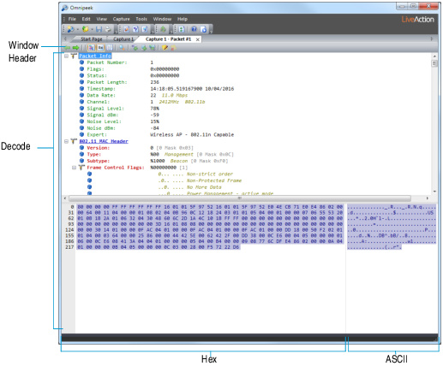Select the Noise dBm row
Image resolution: width=443 pixels, height=366 pixels.
119,128
